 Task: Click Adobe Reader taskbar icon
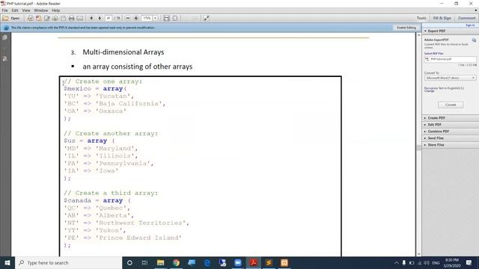253,262
